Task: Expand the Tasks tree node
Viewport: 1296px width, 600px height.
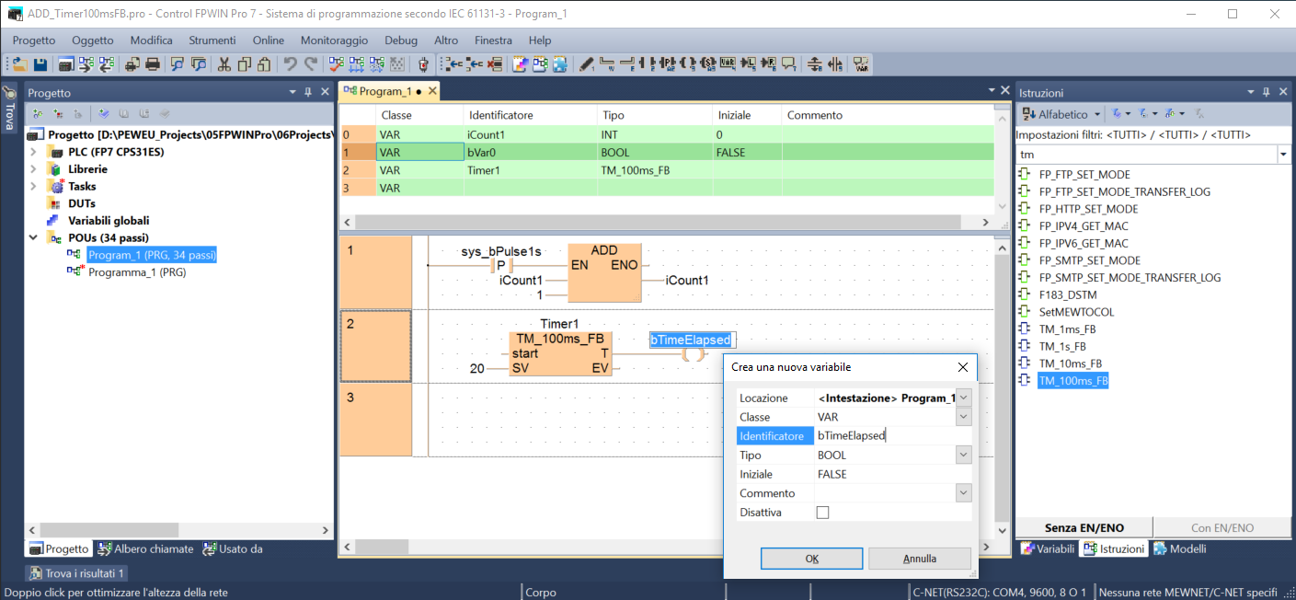Action: click(x=34, y=186)
